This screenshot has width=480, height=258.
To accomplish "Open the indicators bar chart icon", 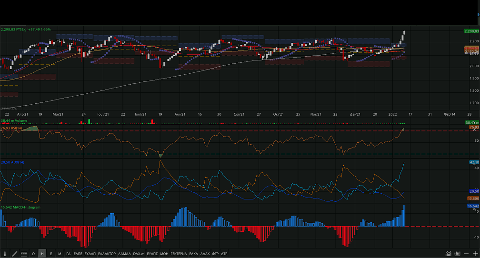I will click(457, 254).
